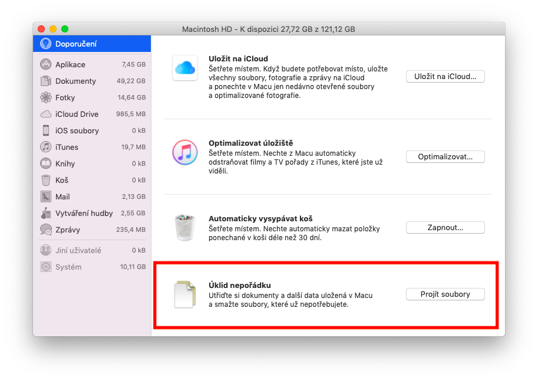Screen dimensions: 538x380
Task: Close the storage management window
Action: coord(41,29)
